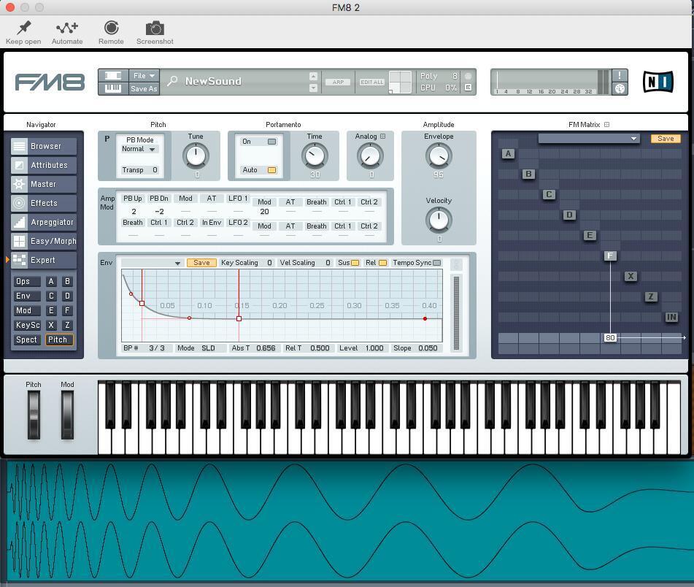This screenshot has width=694, height=587.
Task: Enable Tempo Sync for the envelope
Action: pos(437,262)
